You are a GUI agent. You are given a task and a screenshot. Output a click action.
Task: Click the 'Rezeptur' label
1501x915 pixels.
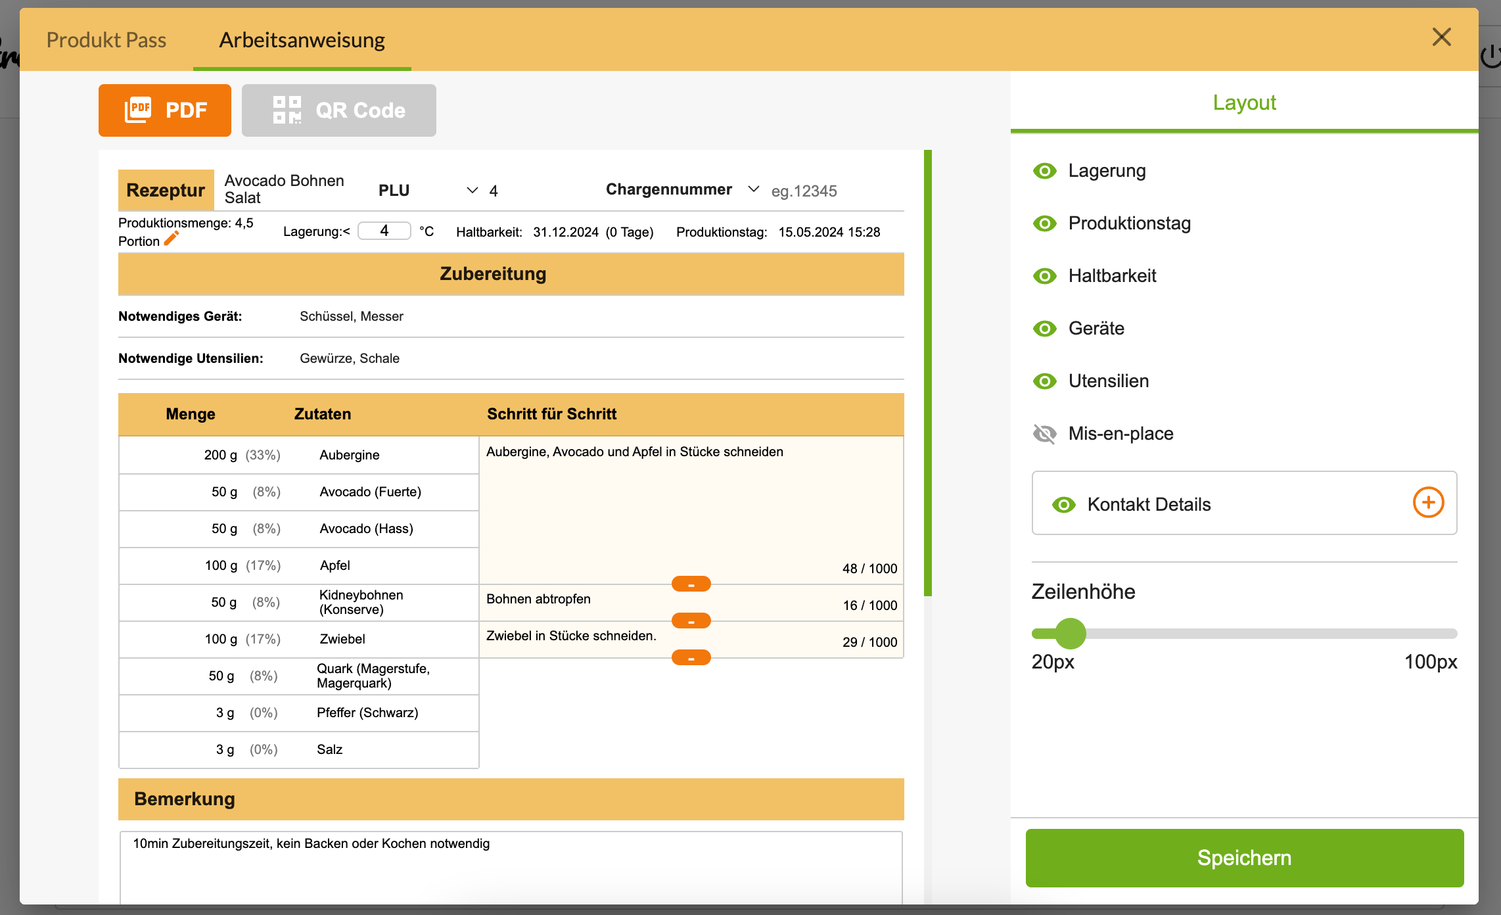click(x=166, y=190)
